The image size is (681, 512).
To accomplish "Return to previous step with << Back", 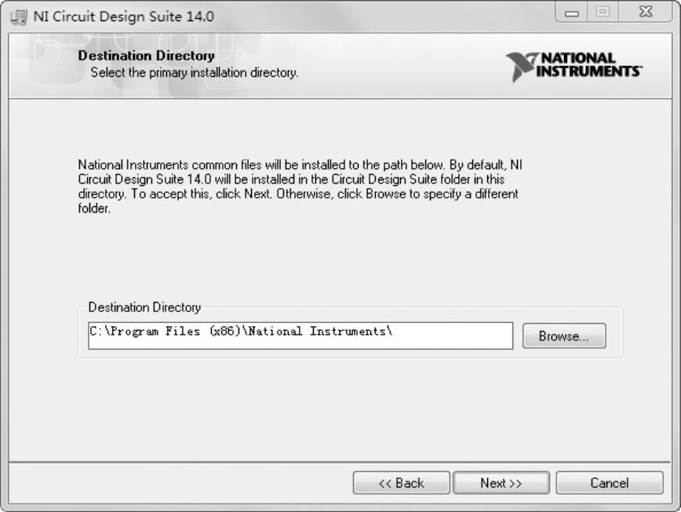I will click(x=402, y=483).
